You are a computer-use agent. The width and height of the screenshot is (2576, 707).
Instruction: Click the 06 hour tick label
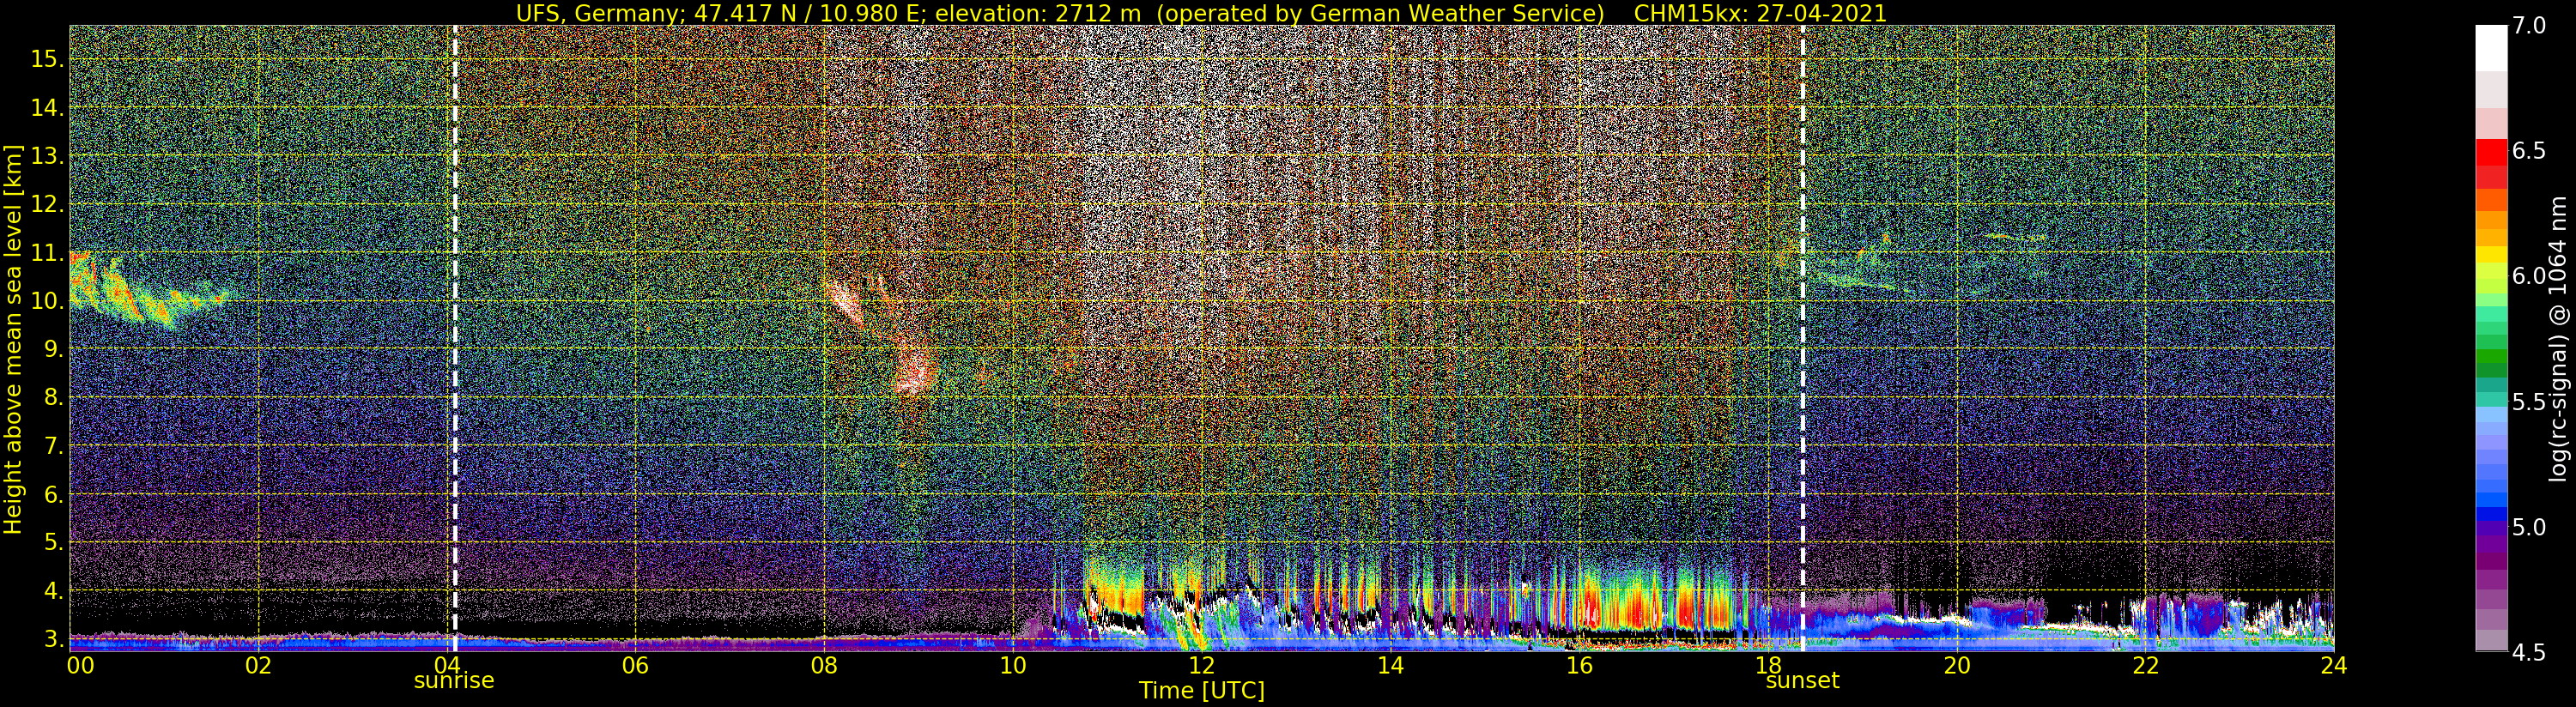coord(635,665)
